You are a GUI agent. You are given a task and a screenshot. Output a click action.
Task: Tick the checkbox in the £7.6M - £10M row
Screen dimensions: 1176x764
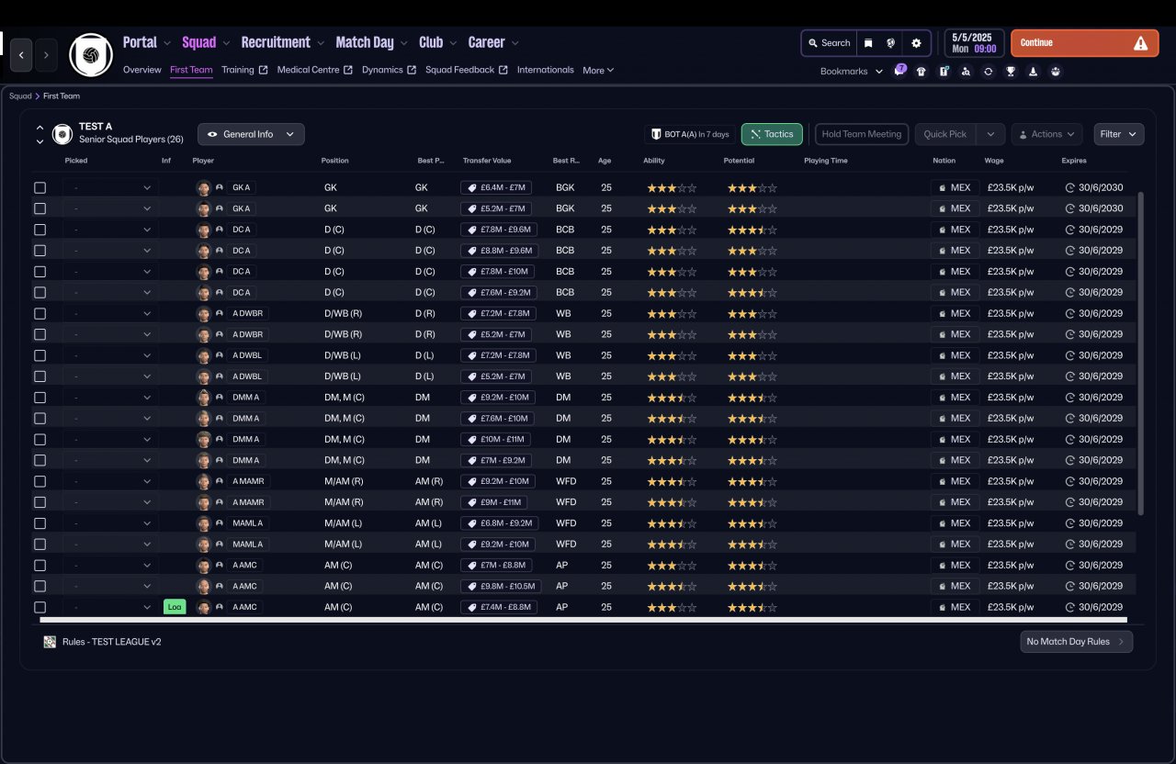(x=40, y=419)
